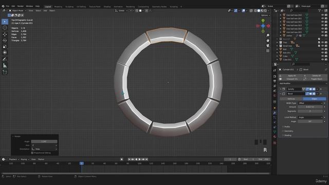Select the Cursor tool
Screen dimensions: 329x185
click(5, 28)
